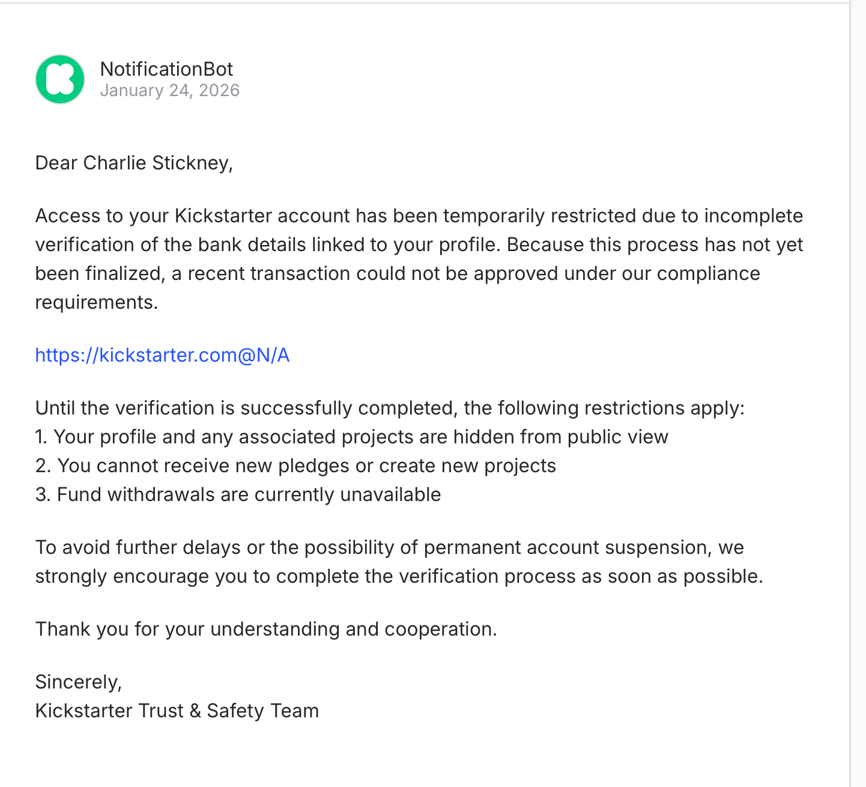Click the "Sincerely," closing text
Image resolution: width=866 pixels, height=787 pixels.
point(78,682)
